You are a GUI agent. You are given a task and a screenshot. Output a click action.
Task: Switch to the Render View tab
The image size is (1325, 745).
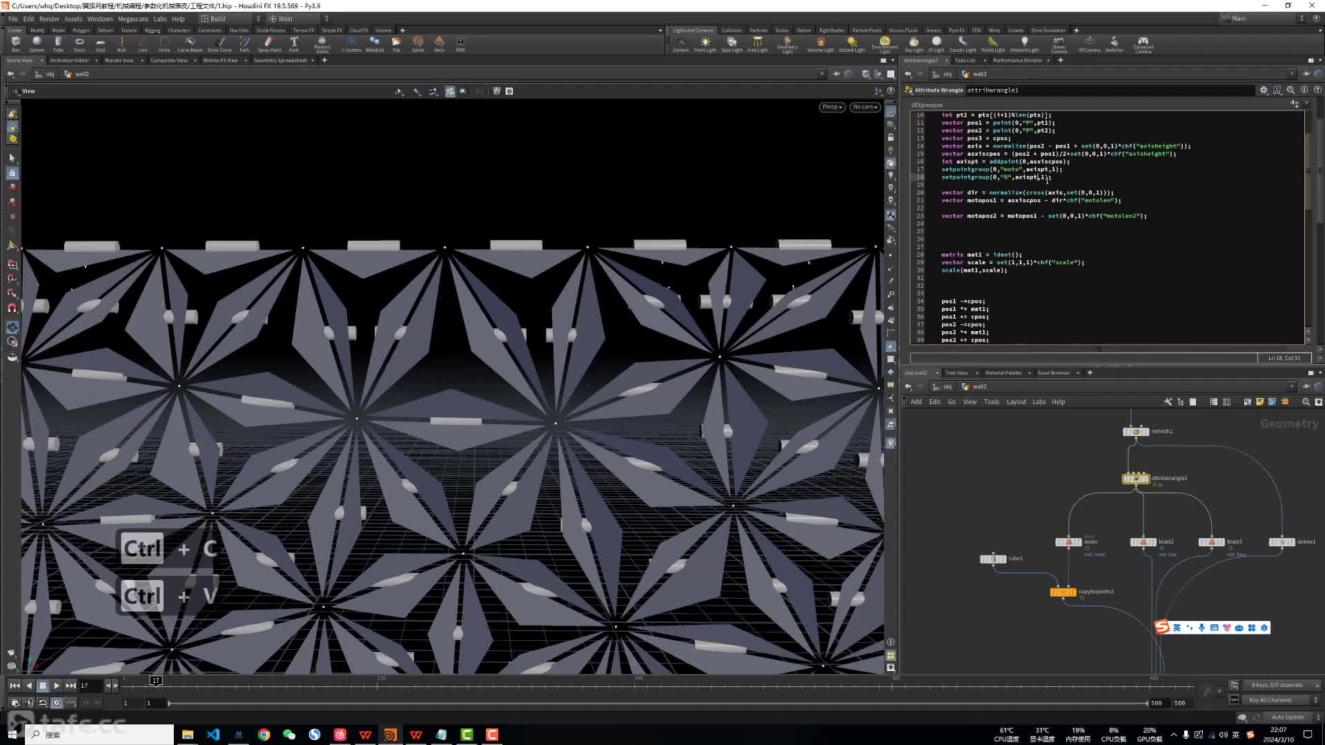tap(119, 61)
